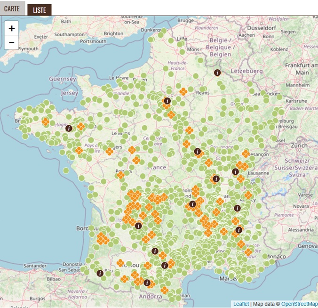Click the green marker next to Dunkerque
Image resolution: width=318 pixels, height=308 pixels.
pyautogui.click(x=164, y=31)
